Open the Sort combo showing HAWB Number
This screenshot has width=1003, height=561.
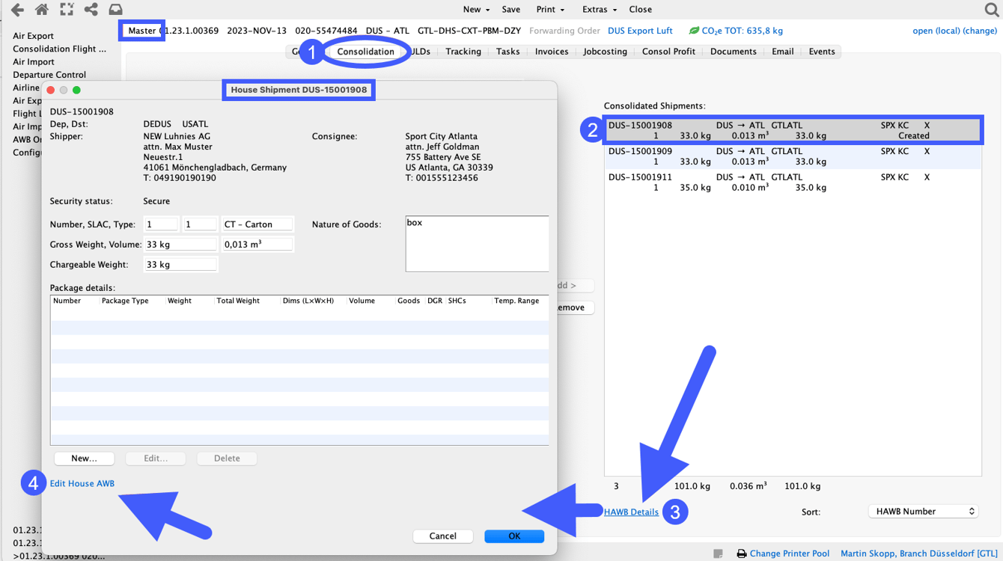(x=923, y=511)
